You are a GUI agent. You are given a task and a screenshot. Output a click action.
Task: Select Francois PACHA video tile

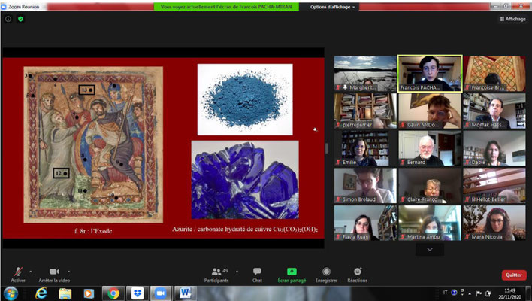(430, 74)
